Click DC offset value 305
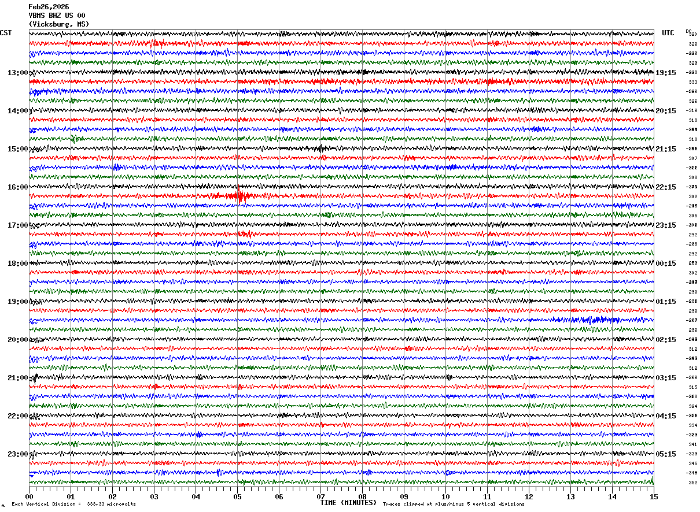This screenshot has width=700, height=512. (x=692, y=216)
